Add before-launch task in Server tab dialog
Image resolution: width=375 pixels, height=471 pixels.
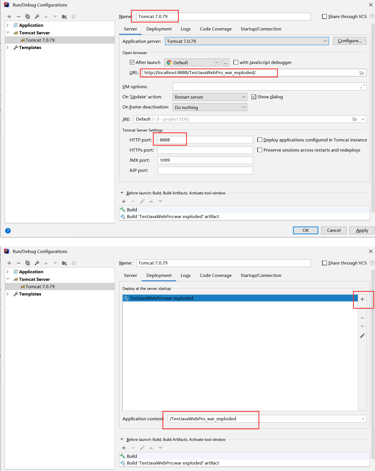point(124,201)
